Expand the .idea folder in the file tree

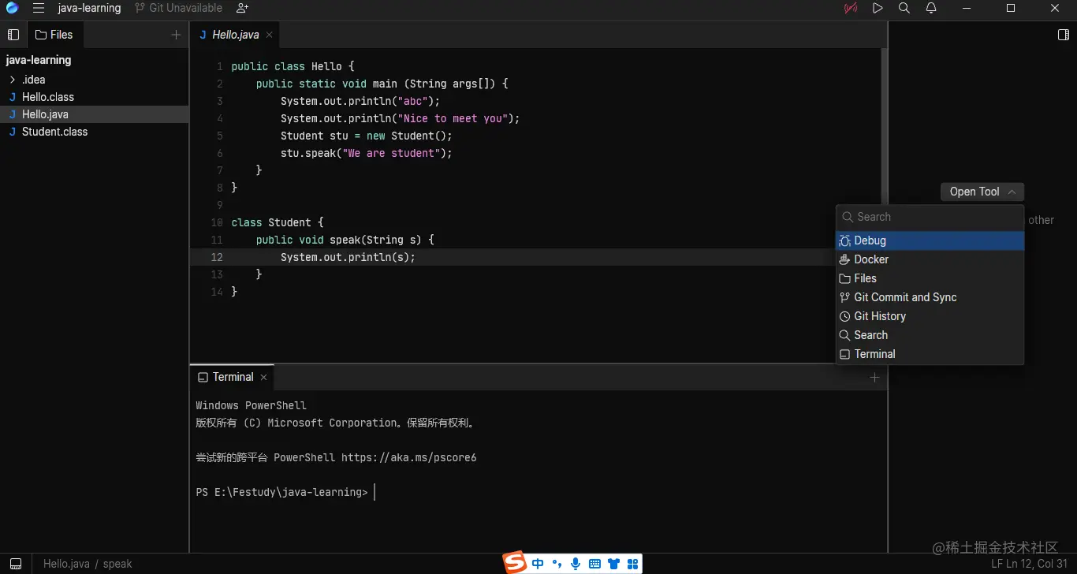click(x=13, y=80)
